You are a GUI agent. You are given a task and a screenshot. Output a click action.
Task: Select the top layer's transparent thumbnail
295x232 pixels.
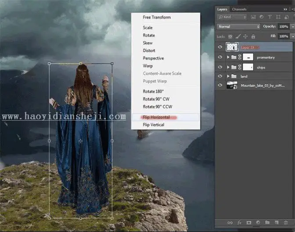[232, 47]
